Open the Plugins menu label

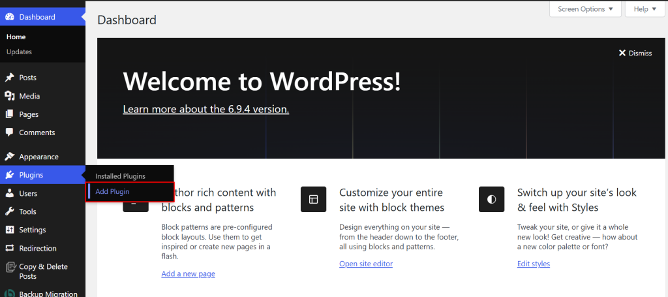(31, 175)
